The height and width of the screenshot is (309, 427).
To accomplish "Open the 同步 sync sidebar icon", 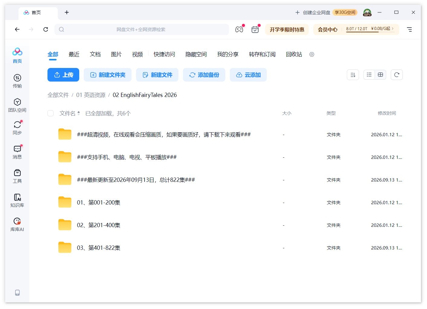I will coord(17,128).
